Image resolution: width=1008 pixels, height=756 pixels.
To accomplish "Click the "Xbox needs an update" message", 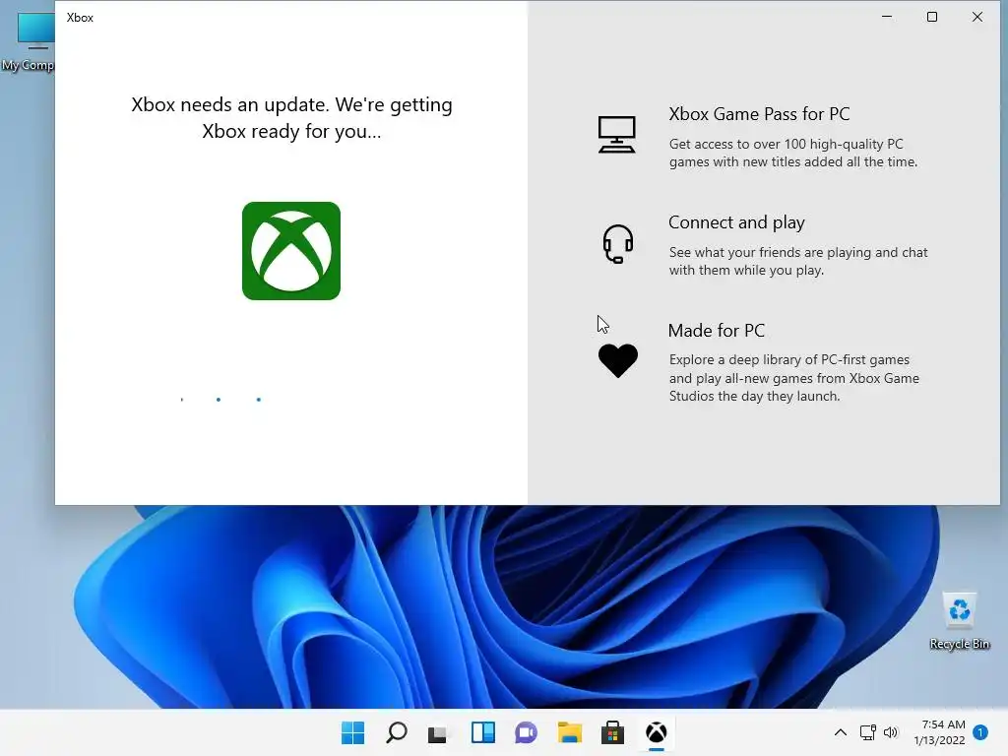I will click(x=291, y=118).
